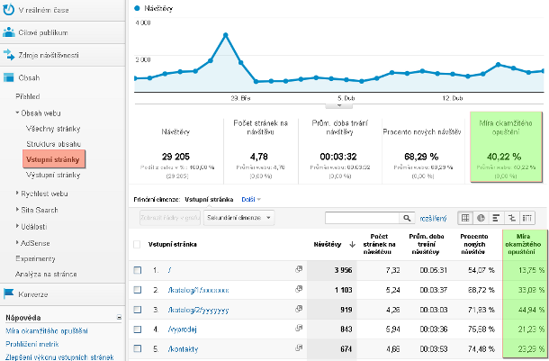Click into the table search field

362,218
